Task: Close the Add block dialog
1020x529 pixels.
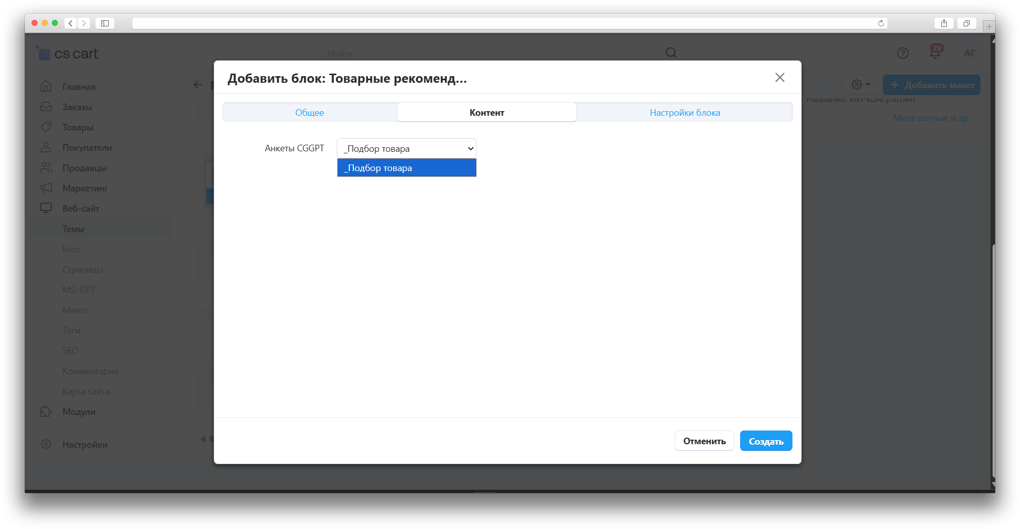Action: click(780, 78)
